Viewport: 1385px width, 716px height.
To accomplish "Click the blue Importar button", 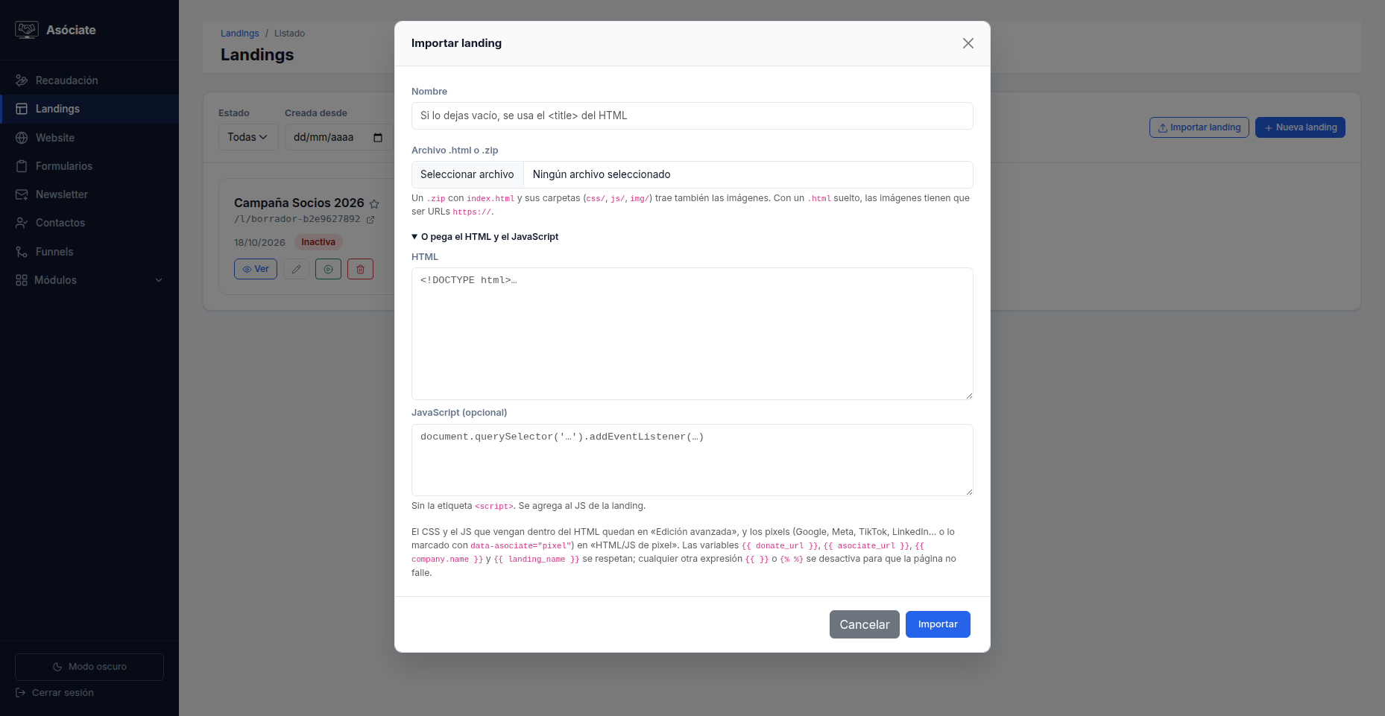I will (938, 624).
